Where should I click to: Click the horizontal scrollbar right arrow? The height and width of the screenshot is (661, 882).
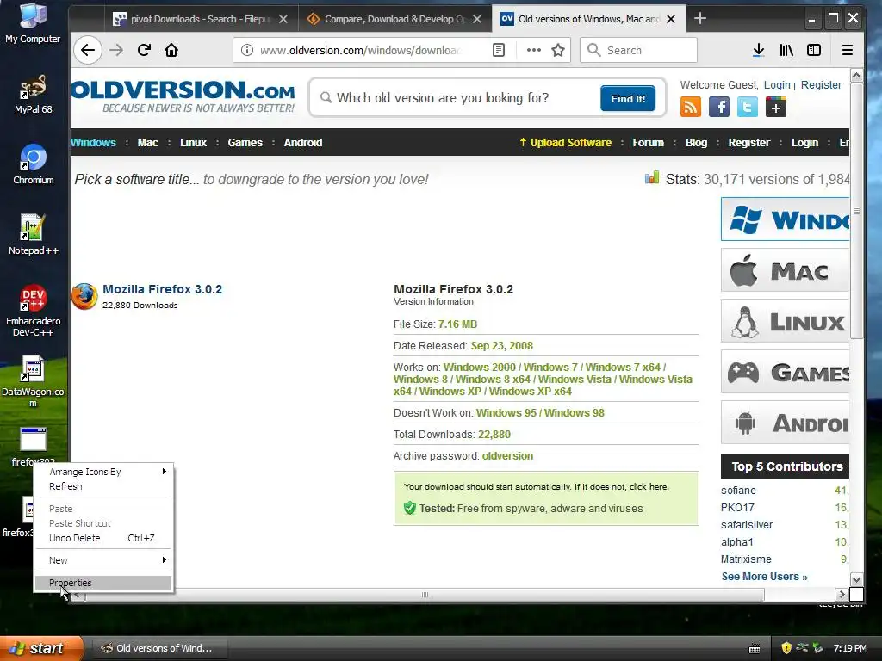pyautogui.click(x=842, y=594)
